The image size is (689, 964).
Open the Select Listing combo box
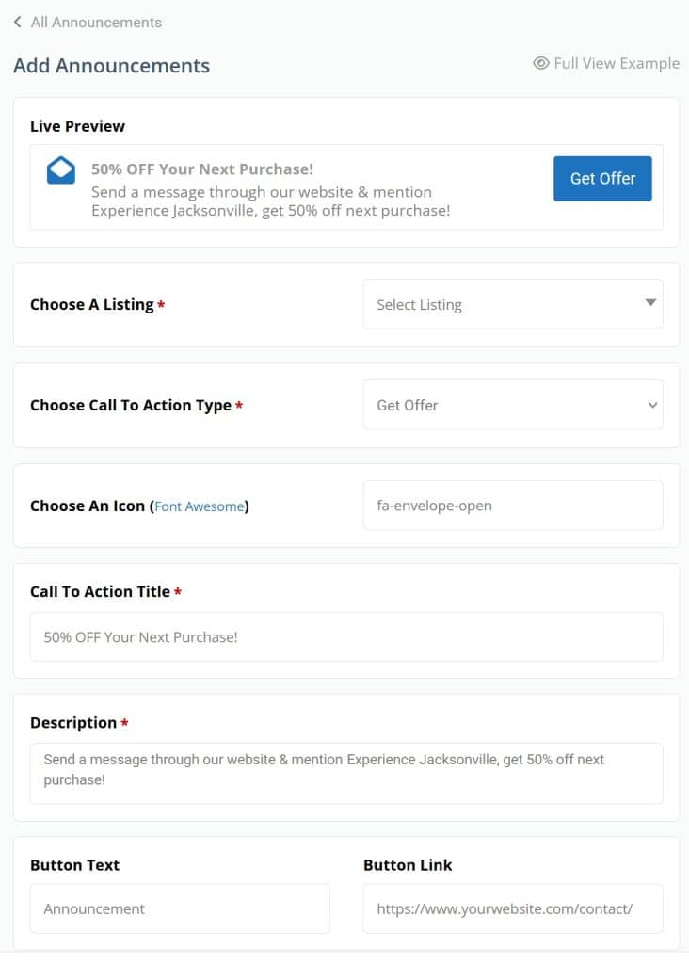point(513,304)
